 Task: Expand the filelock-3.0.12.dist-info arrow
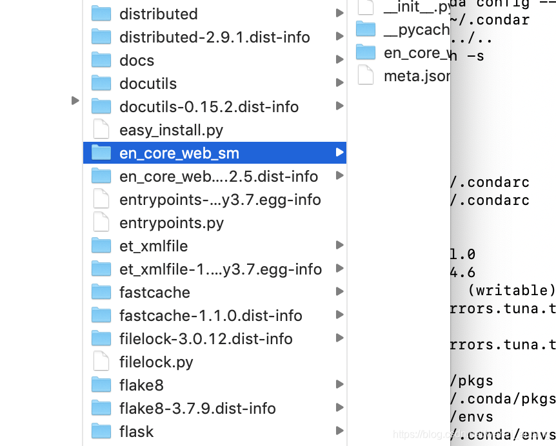[x=339, y=338]
